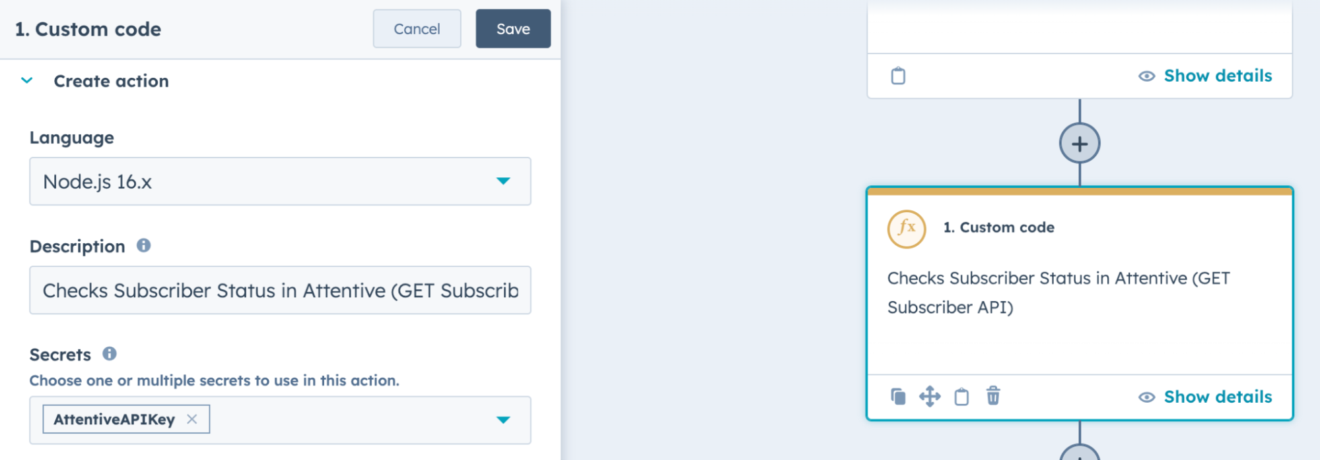Viewport: 1320px width, 460px height.
Task: Remove the AttentiveAPIKey secret tag
Action: click(191, 419)
